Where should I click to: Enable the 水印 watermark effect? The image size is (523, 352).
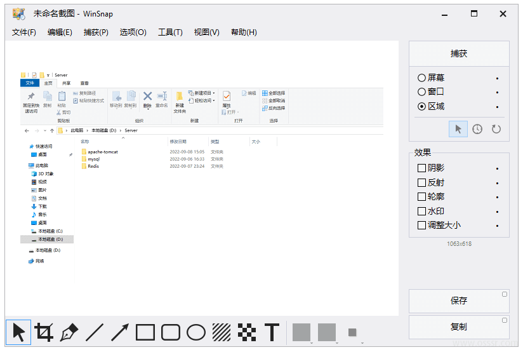(431, 212)
